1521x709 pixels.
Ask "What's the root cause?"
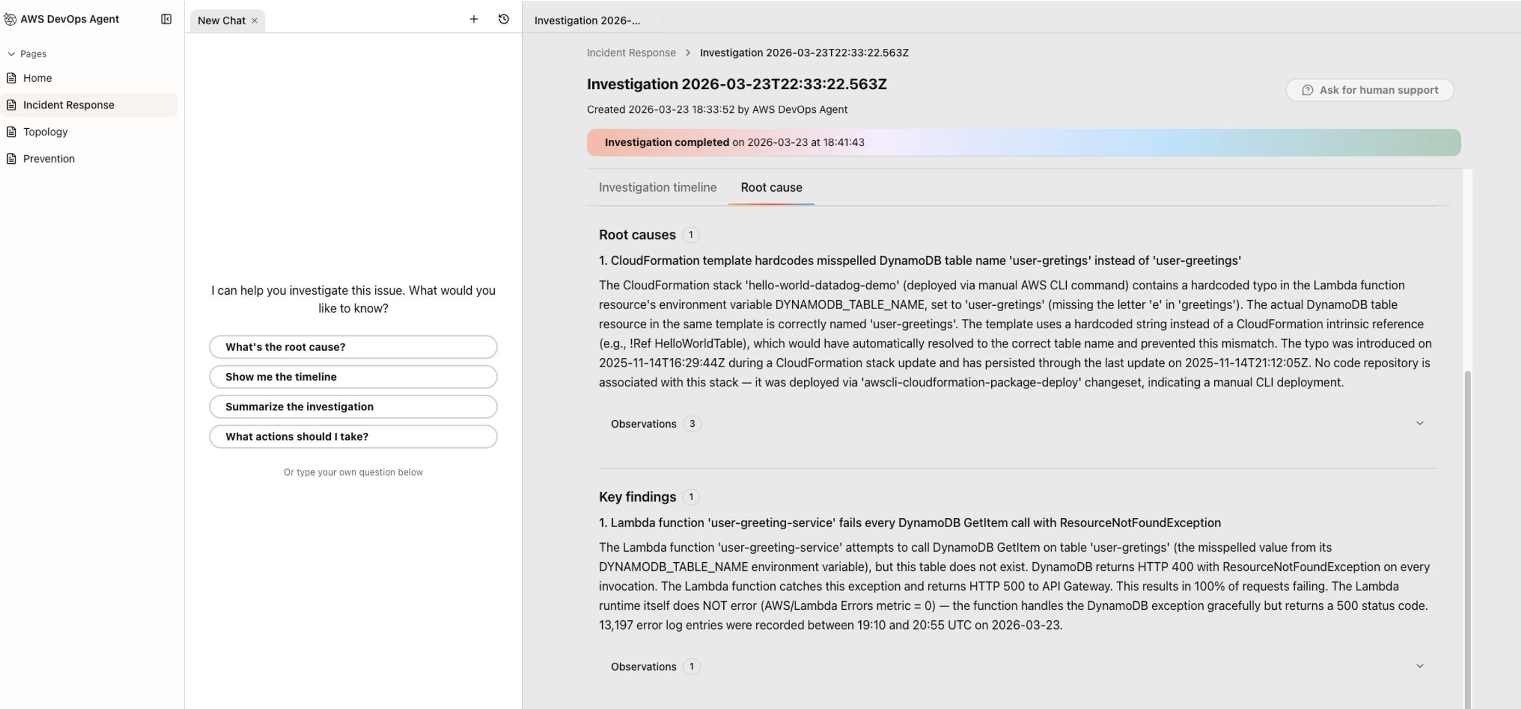[x=353, y=347]
